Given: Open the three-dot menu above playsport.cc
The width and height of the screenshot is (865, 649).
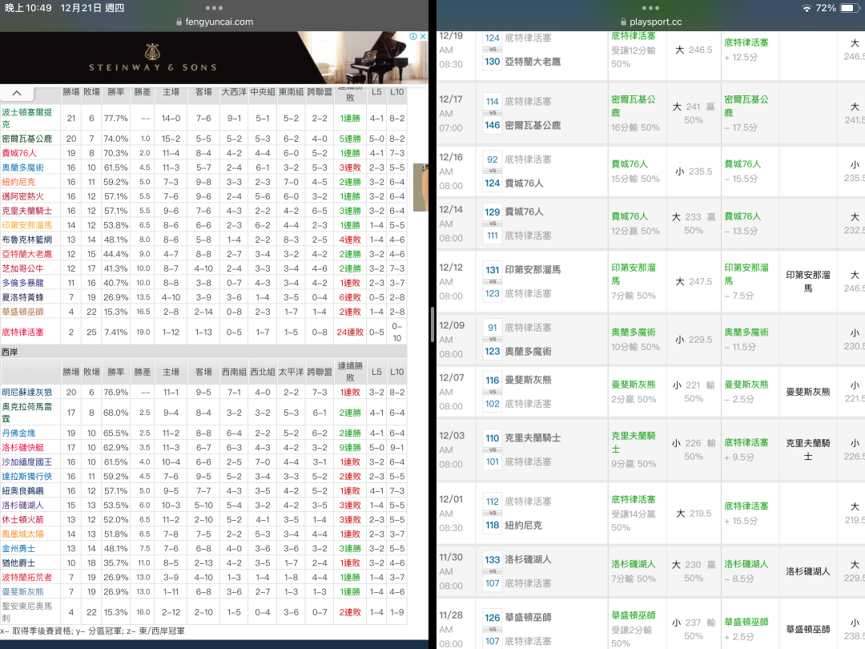Looking at the screenshot, I should click(650, 8).
